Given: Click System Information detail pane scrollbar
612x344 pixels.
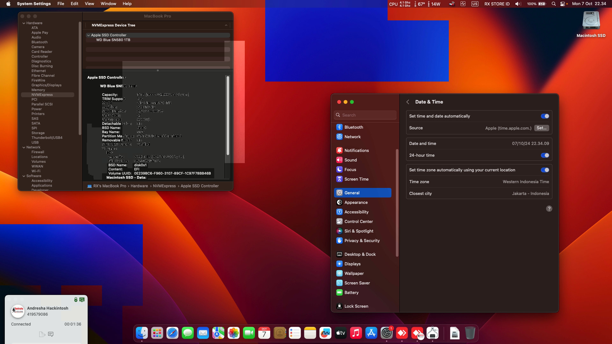Looking at the screenshot, I should click(x=228, y=116).
